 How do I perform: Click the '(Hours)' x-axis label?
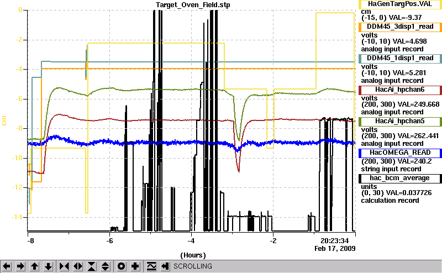[x=193, y=255]
